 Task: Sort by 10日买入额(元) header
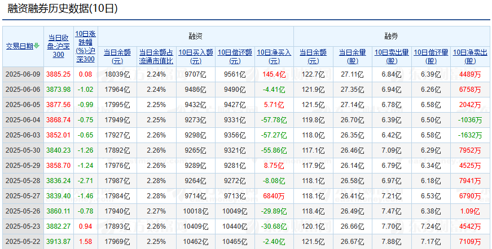click(x=196, y=56)
